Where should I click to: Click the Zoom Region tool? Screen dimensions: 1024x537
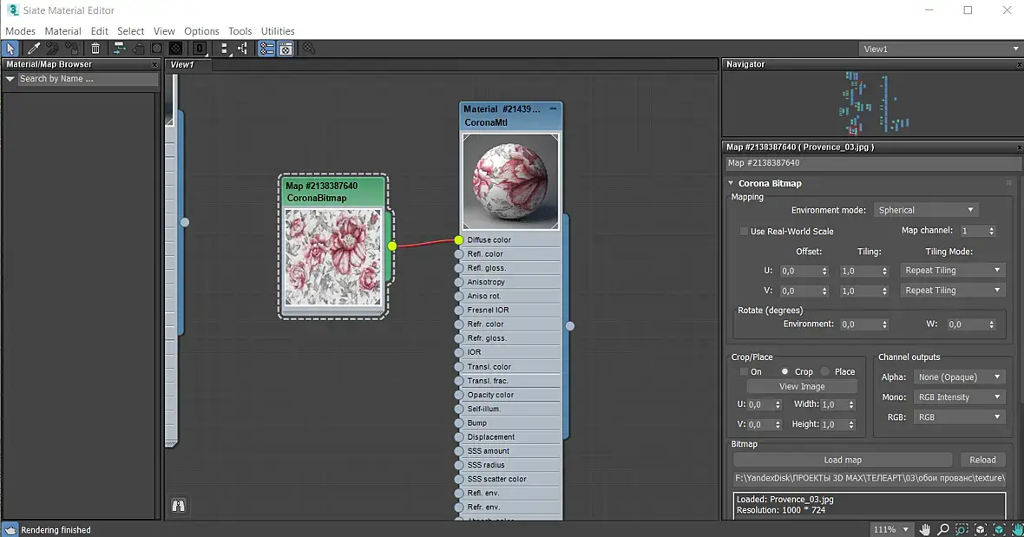tap(962, 529)
